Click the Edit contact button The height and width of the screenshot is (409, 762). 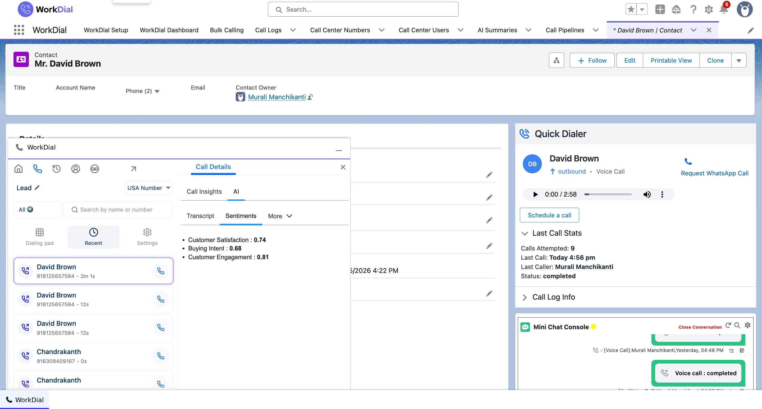click(629, 61)
